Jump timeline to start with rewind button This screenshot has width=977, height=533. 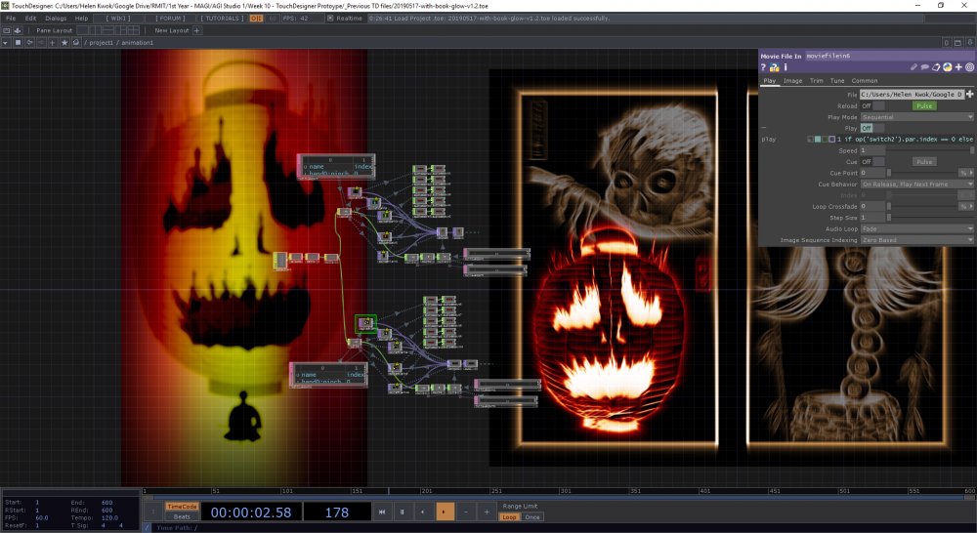381,512
